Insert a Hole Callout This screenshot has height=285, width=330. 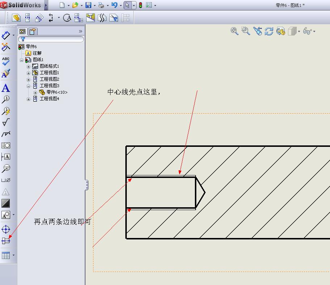(6, 180)
